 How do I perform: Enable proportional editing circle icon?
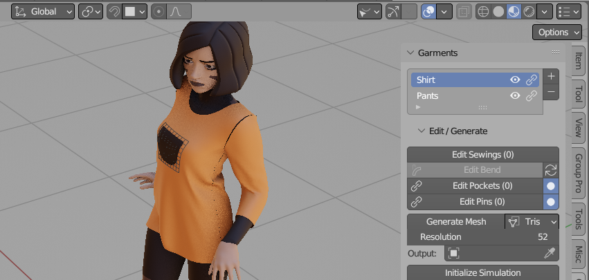coord(159,12)
